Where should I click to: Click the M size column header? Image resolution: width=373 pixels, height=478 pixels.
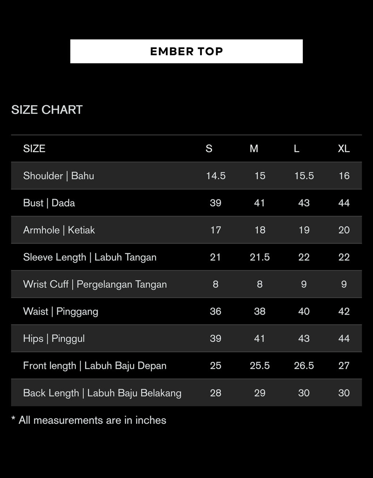[x=254, y=148]
